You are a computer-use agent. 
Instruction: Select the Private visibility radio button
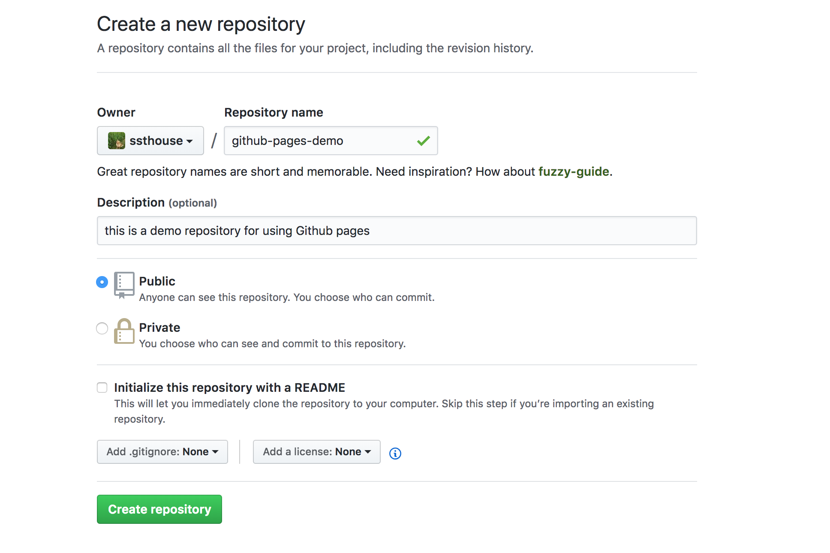[x=102, y=328]
